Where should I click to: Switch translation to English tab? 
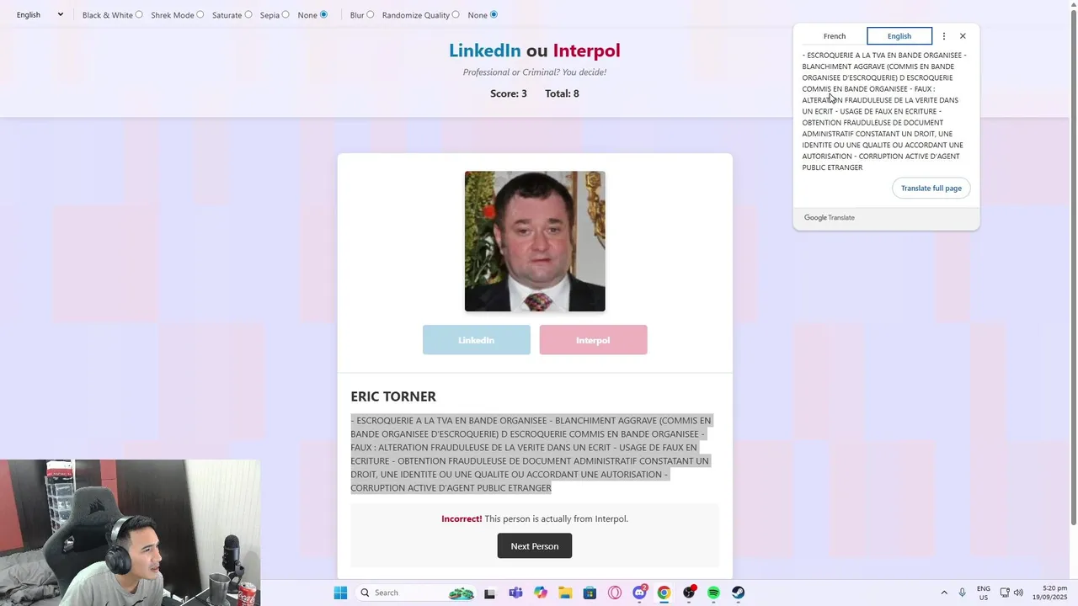pyautogui.click(x=899, y=36)
